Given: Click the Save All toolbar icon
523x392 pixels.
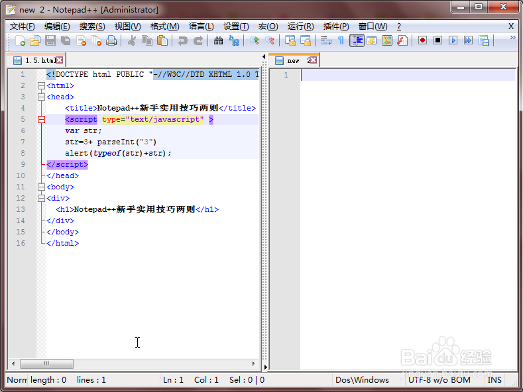Looking at the screenshot, I should (66, 40).
